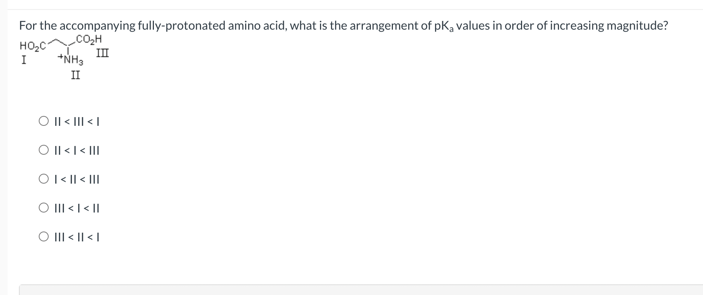Image resolution: width=703 pixels, height=295 pixels.
Task: Click the plus sign on the NH3 group
Action: click(60, 56)
